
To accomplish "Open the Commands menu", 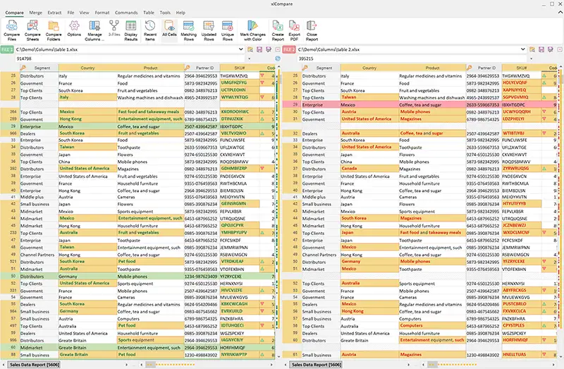I will [126, 13].
